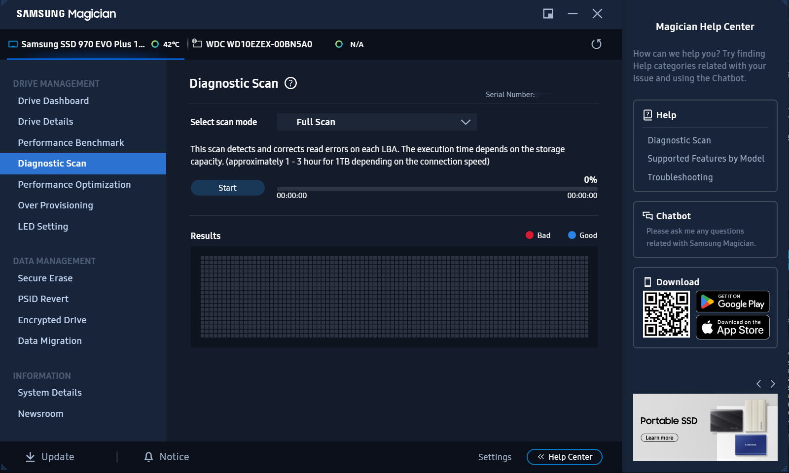The width and height of the screenshot is (789, 473).
Task: Open Drive Dashboard in the sidebar
Action: click(53, 101)
